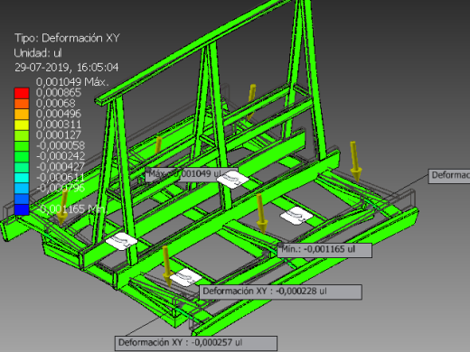Image resolution: width=470 pixels, height=352 pixels.
Task: Click the 0,001049 Máx. legend value
Action: click(72, 82)
